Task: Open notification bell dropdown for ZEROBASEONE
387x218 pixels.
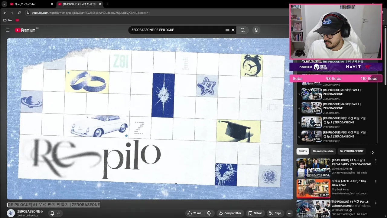Action: click(x=55, y=213)
